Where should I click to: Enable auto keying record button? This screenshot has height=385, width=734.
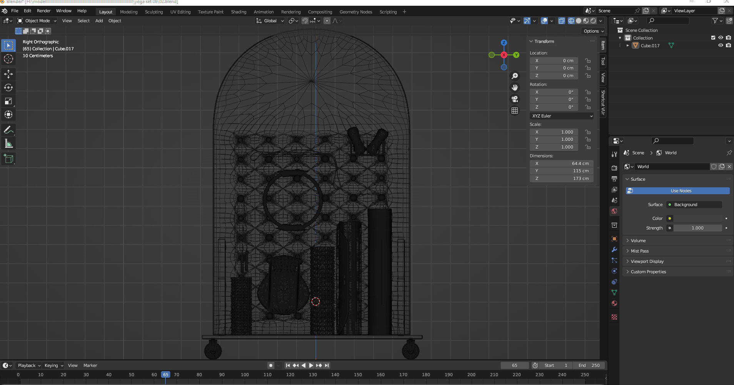[x=271, y=365]
